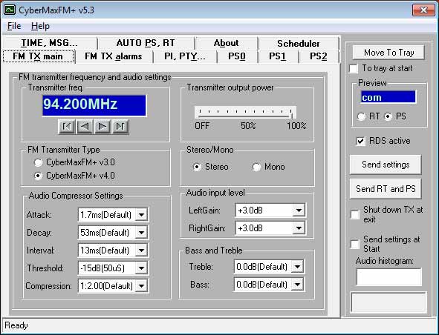Open the File menu

pyautogui.click(x=14, y=26)
